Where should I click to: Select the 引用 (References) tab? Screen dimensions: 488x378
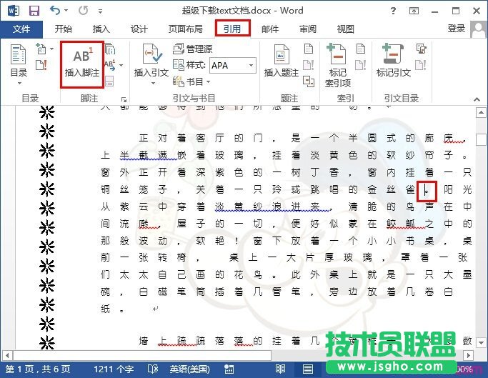tap(232, 29)
